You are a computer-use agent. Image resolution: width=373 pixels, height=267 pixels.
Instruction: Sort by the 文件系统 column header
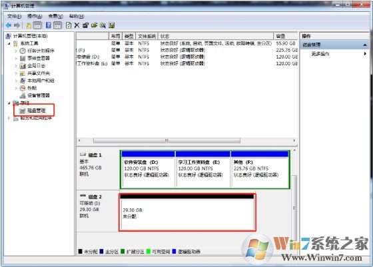coord(147,36)
